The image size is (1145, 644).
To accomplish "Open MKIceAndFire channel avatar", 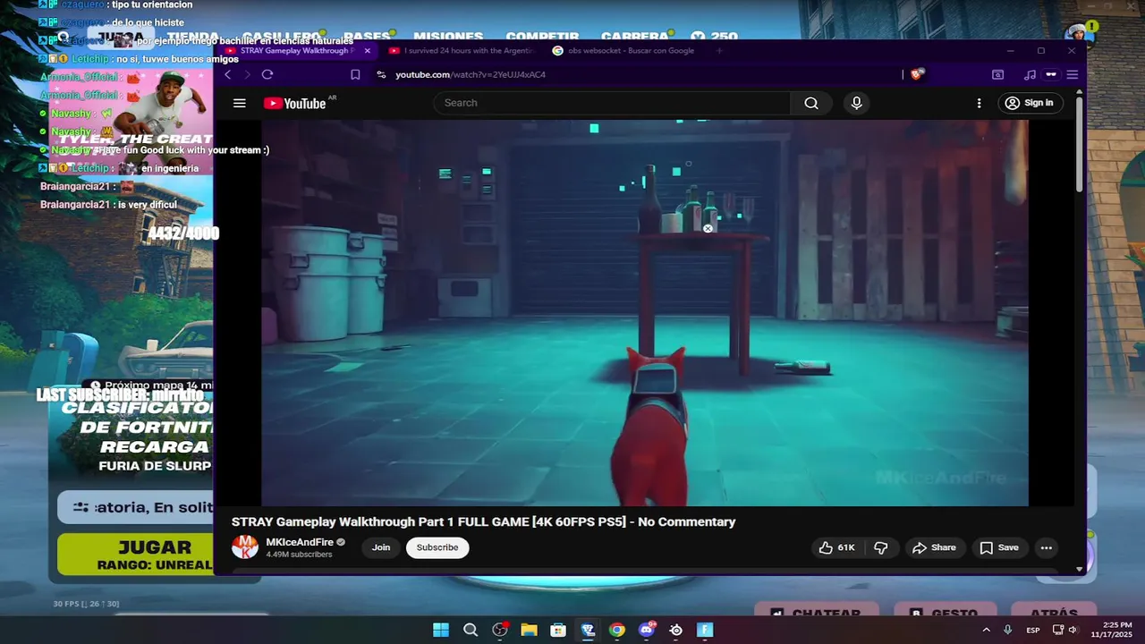I will [x=244, y=547].
